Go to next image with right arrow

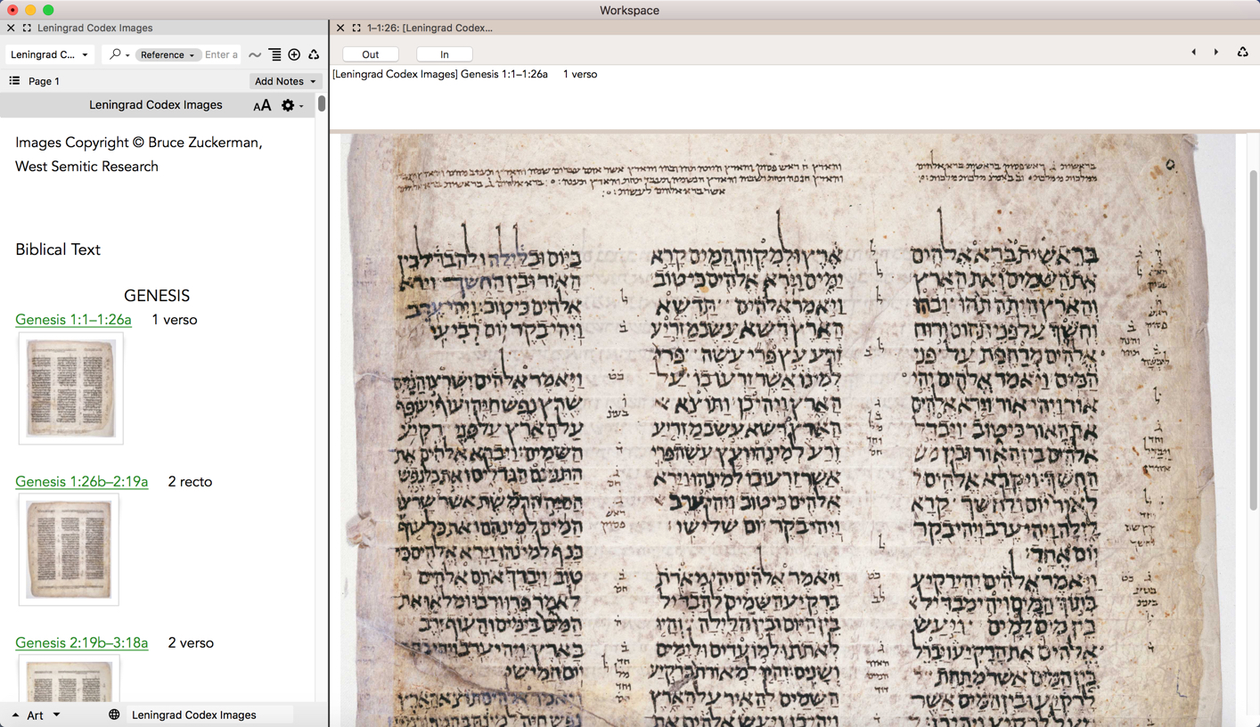(x=1216, y=53)
